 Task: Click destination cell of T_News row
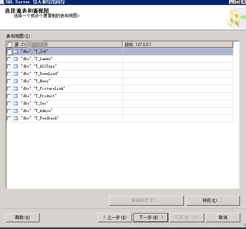click(x=178, y=81)
